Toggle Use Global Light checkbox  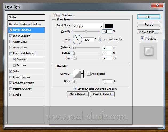pos(100,40)
